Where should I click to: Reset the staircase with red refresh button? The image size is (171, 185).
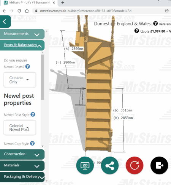pos(135,165)
